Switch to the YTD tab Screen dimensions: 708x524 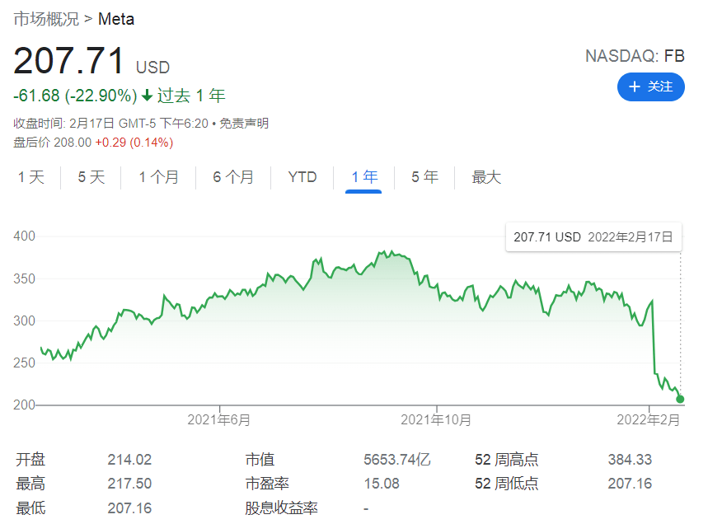point(302,177)
